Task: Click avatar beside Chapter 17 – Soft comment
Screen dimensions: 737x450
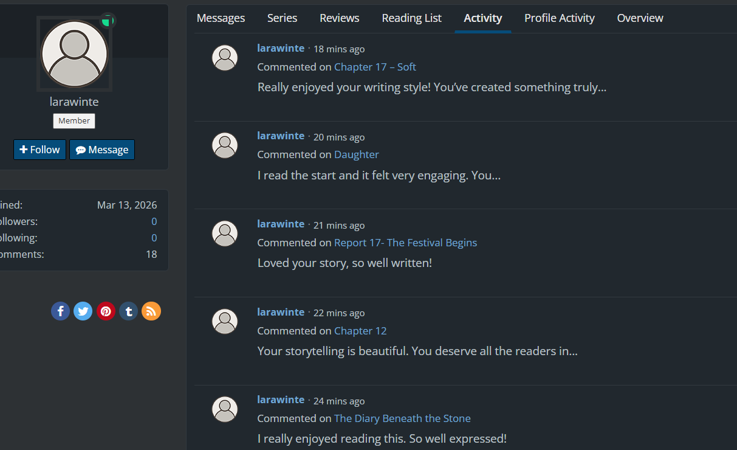Action: coord(225,58)
